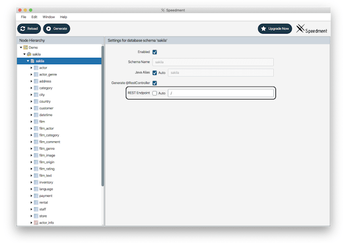Expand the store table node
This screenshot has width=343, height=243.
[31, 216]
